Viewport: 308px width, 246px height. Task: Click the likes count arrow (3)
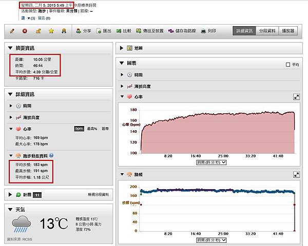[x=31, y=18]
